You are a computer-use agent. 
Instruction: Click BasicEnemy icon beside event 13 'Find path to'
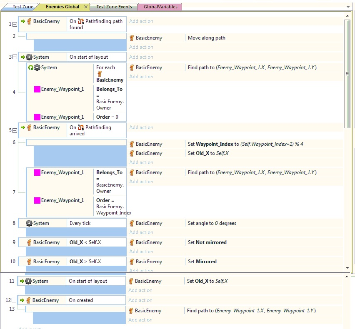(131, 311)
